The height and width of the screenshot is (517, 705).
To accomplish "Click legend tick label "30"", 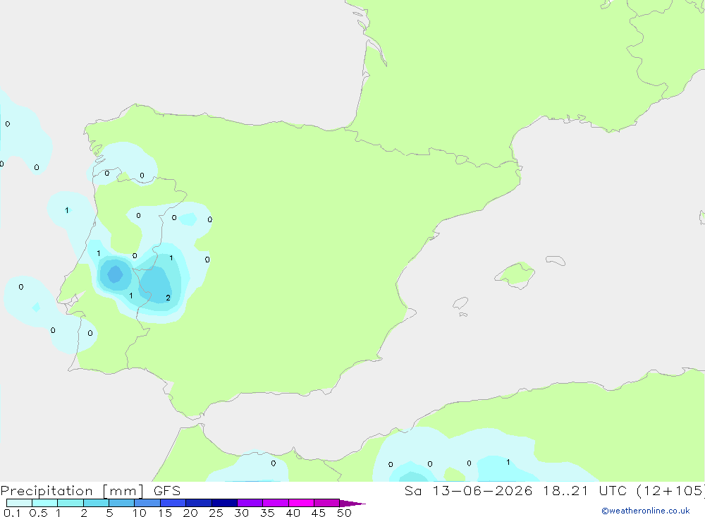I will click(x=241, y=513).
